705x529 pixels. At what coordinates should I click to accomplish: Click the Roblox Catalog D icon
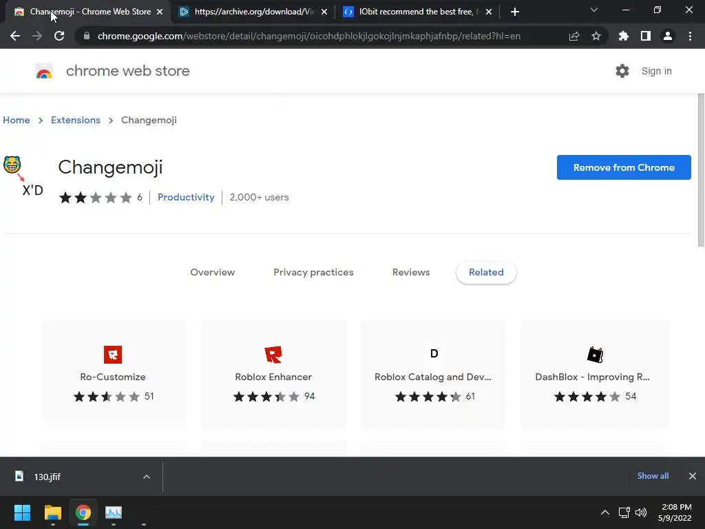point(434,353)
